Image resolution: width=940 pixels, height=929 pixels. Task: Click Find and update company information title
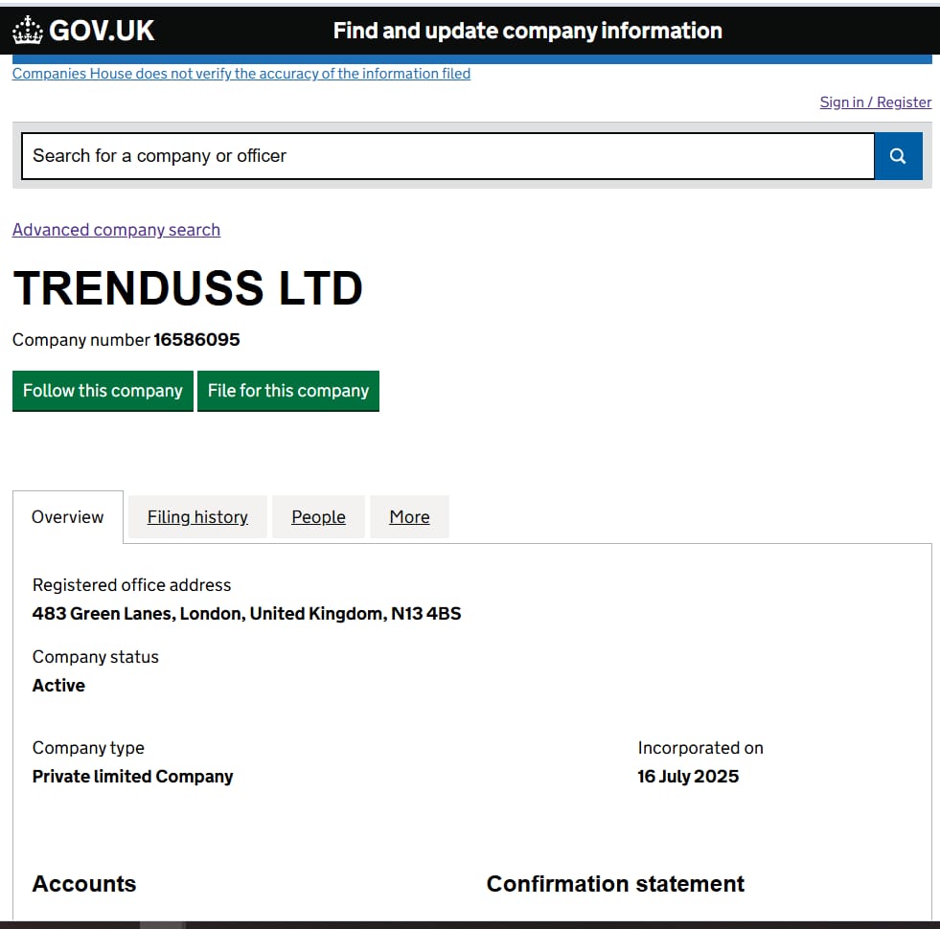(528, 31)
